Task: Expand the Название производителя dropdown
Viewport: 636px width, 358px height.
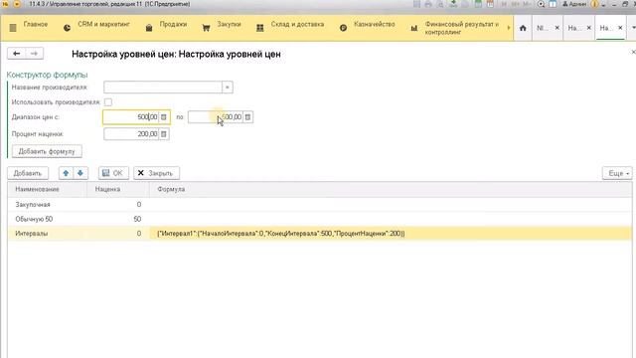Action: pos(228,88)
